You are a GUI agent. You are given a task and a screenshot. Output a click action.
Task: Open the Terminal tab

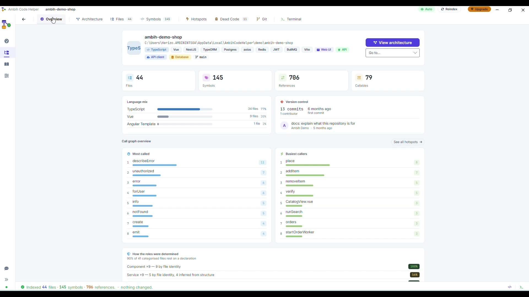click(291, 19)
